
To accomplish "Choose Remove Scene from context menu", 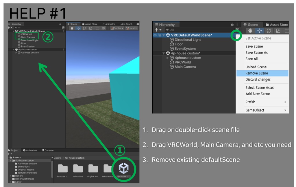I will [x=262, y=73].
